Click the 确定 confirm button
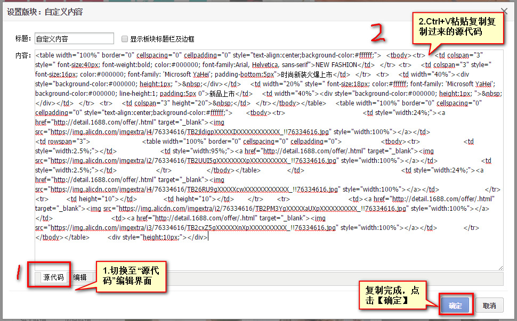 click(x=455, y=305)
